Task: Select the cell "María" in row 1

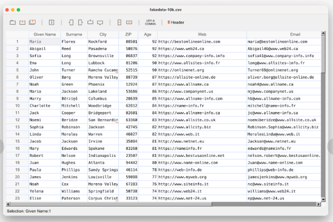Action: (45, 42)
